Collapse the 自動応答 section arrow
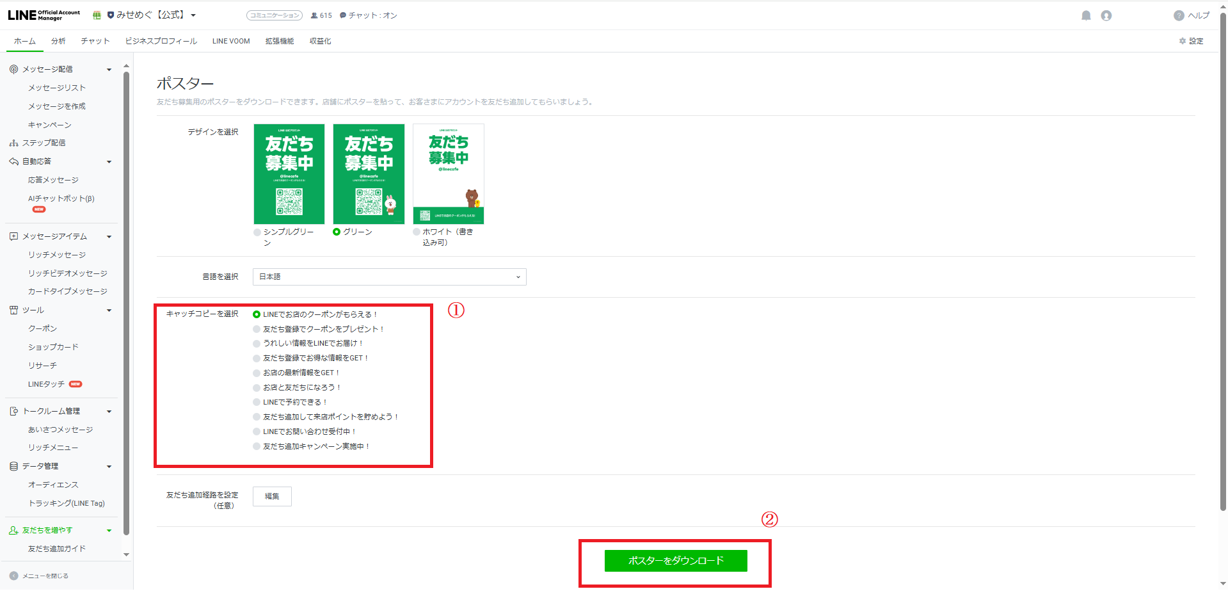1228x605 pixels. click(109, 162)
